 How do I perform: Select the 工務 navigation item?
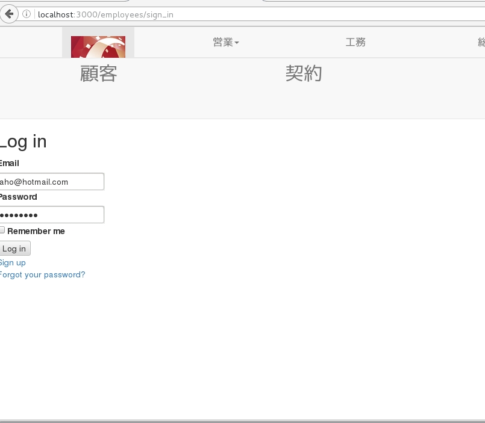coord(355,42)
